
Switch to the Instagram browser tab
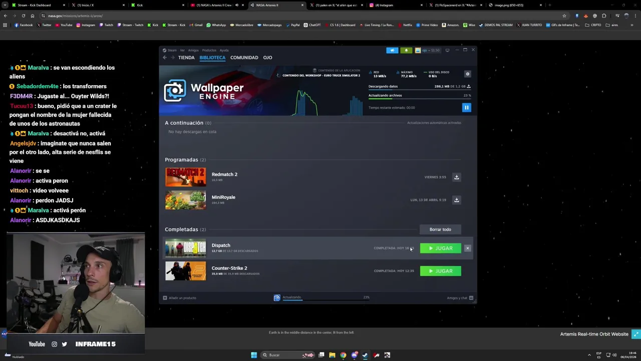(x=397, y=5)
